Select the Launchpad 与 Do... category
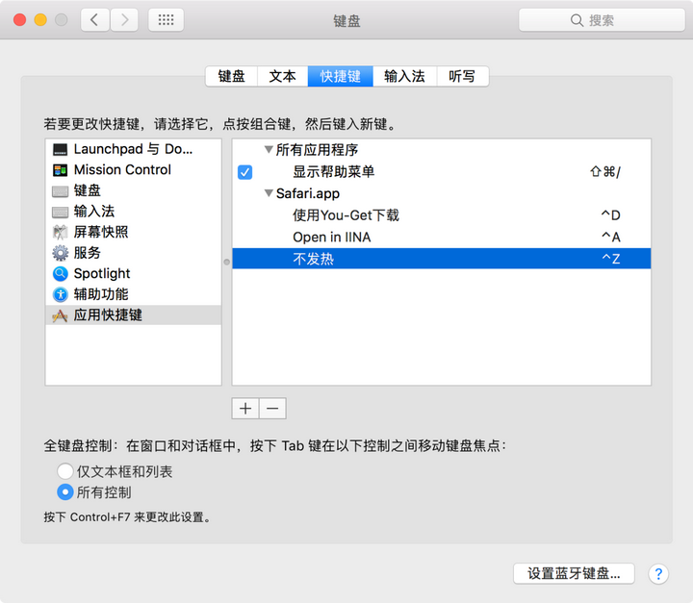 pos(133,149)
